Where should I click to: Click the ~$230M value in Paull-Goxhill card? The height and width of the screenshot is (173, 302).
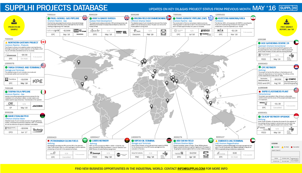pyautogui.click(x=66, y=30)
